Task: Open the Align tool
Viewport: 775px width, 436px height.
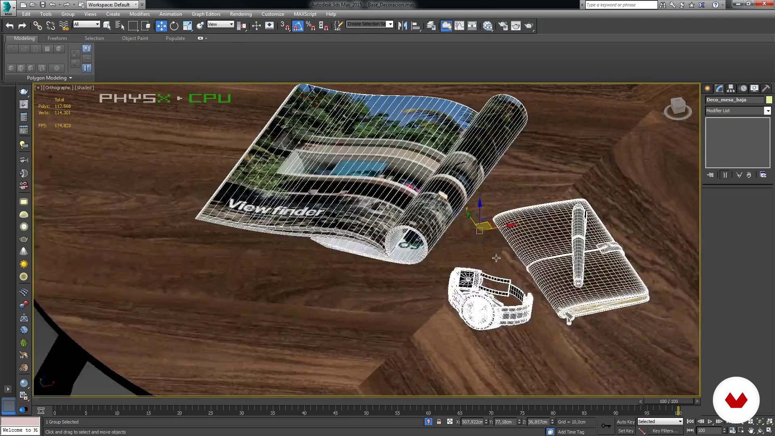Action: point(416,26)
